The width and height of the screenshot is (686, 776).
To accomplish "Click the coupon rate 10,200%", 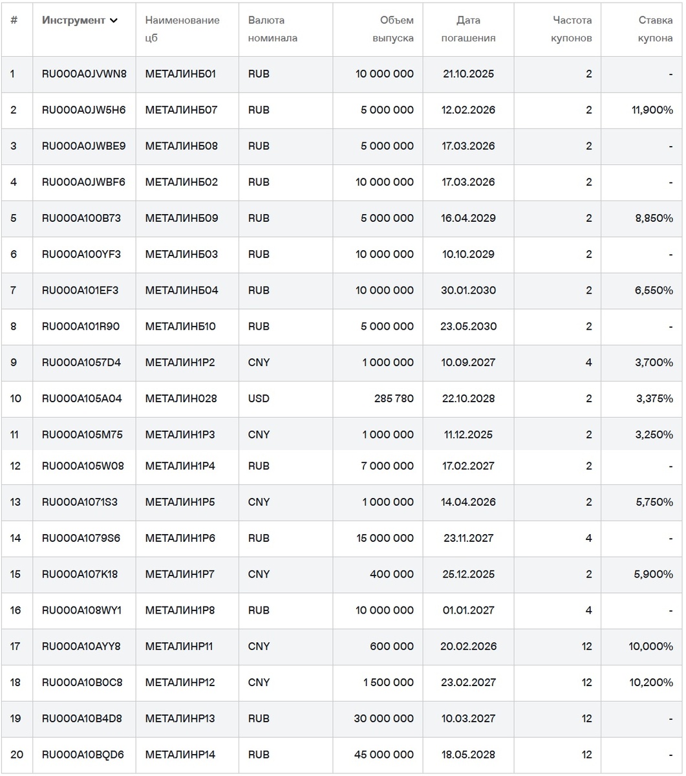I will pos(651,684).
